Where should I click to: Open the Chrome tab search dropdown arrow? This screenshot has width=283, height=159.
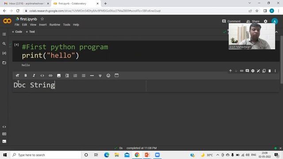pos(249,3)
